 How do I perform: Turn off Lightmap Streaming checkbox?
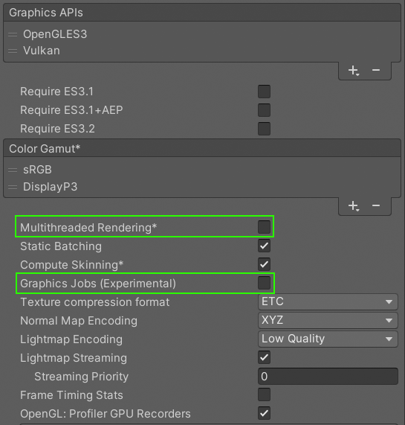[x=264, y=357]
